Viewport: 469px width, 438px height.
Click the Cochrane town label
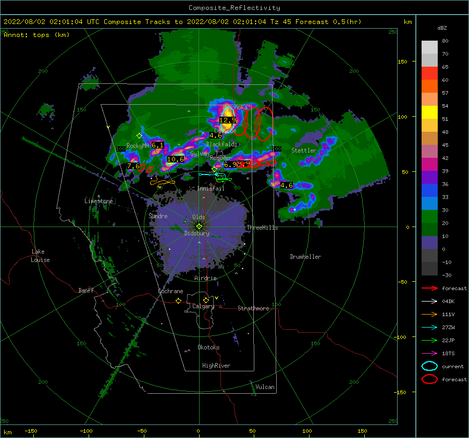point(170,291)
